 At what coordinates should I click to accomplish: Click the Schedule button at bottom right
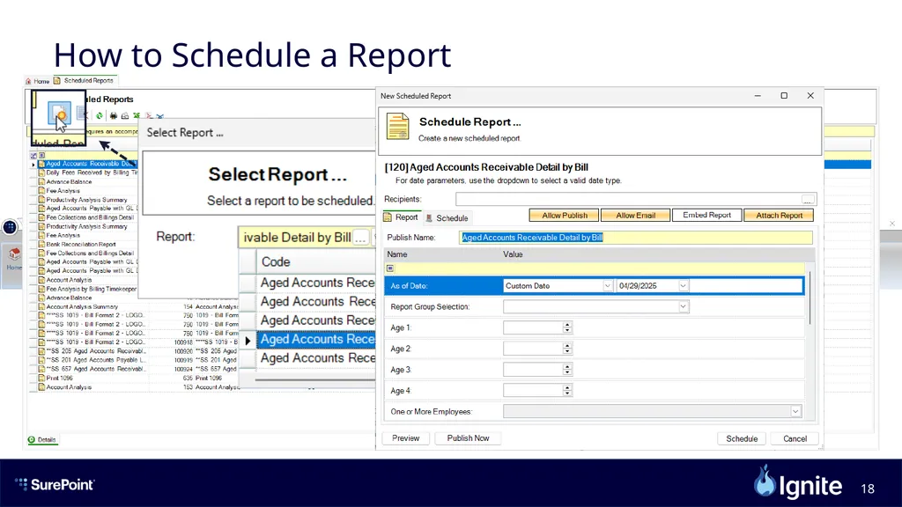tap(742, 439)
